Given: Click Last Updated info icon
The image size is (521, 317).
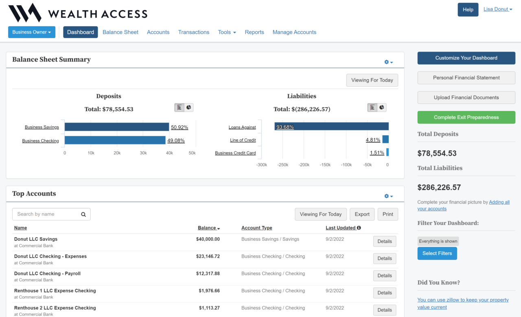Looking at the screenshot, I should pos(359,228).
